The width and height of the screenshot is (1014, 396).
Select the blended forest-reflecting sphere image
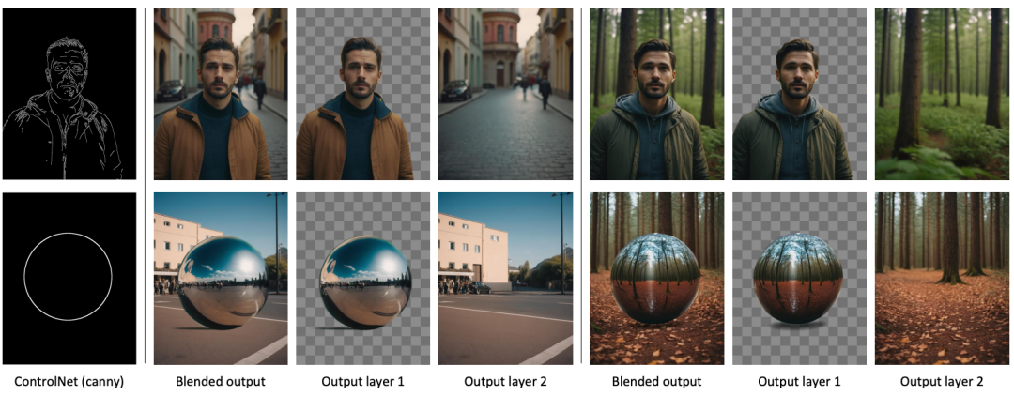(656, 279)
